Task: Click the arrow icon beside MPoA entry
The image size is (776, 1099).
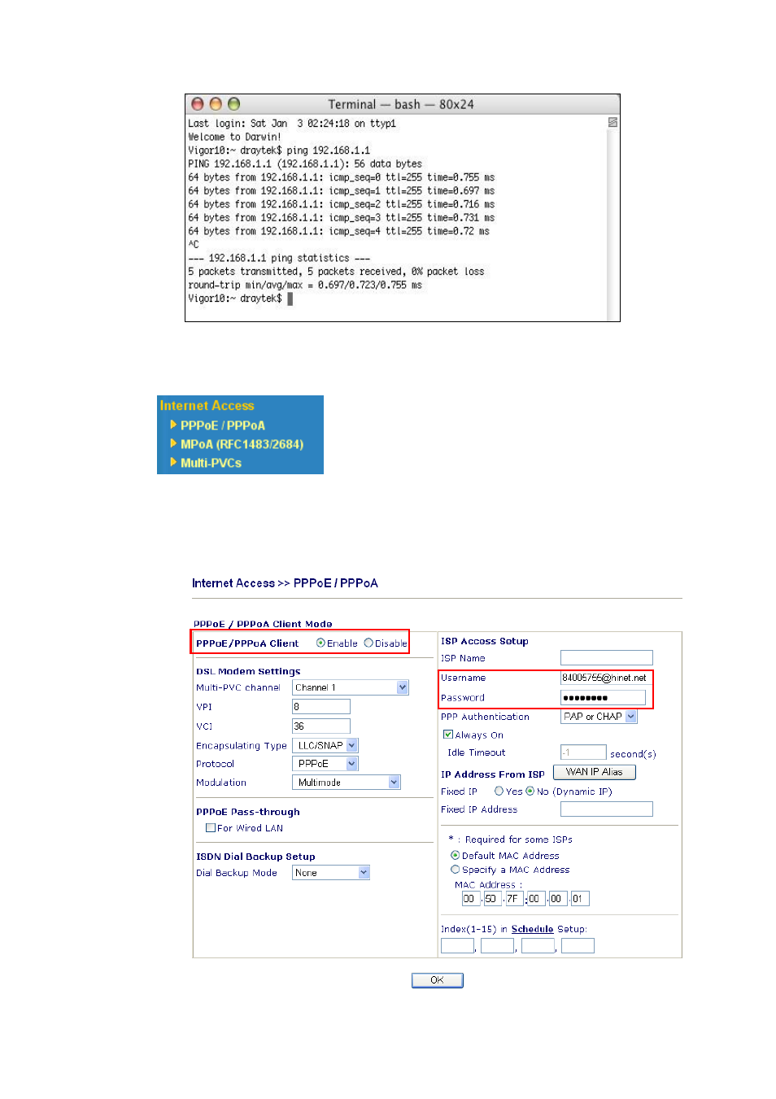Action: (173, 443)
